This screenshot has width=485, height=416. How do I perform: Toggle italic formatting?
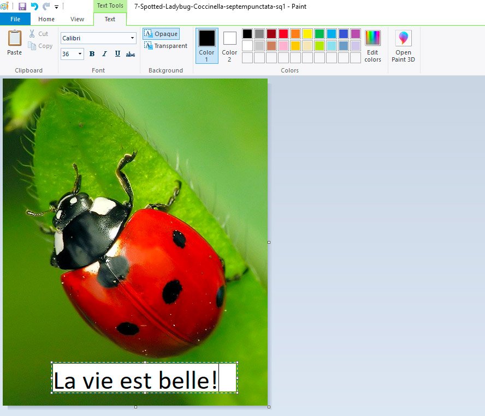click(x=104, y=54)
